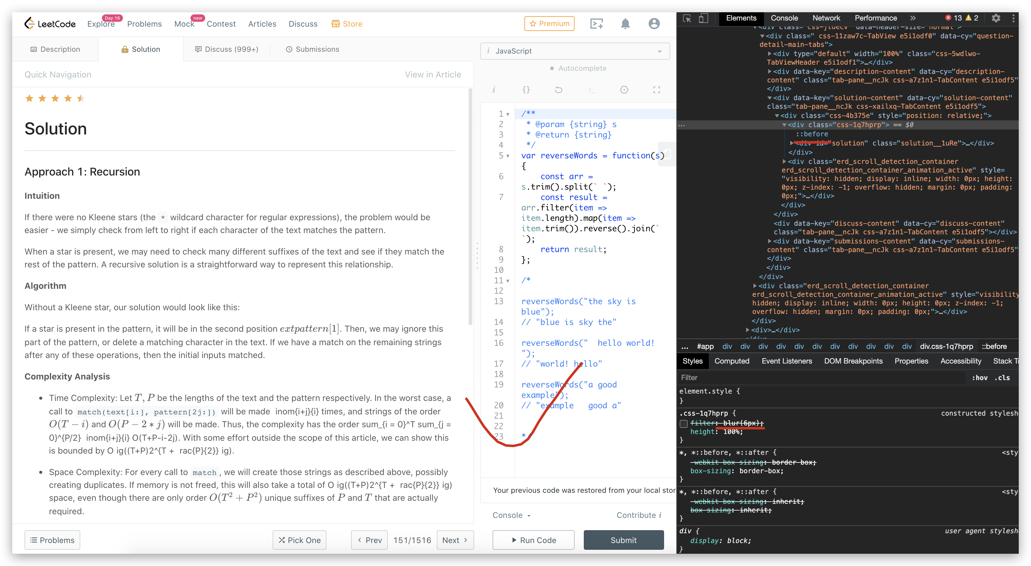Expand the solution div in Elements tree

point(792,143)
